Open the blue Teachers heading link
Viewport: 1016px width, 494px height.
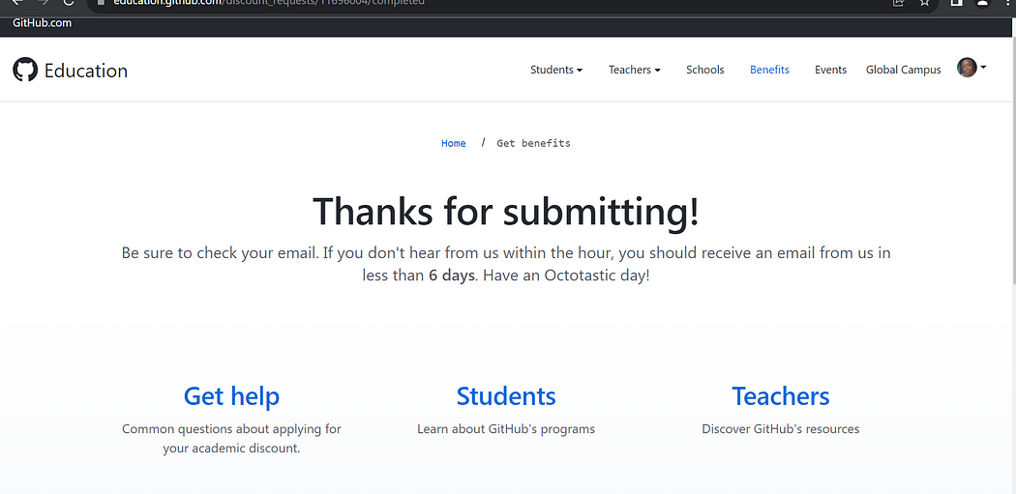point(781,395)
